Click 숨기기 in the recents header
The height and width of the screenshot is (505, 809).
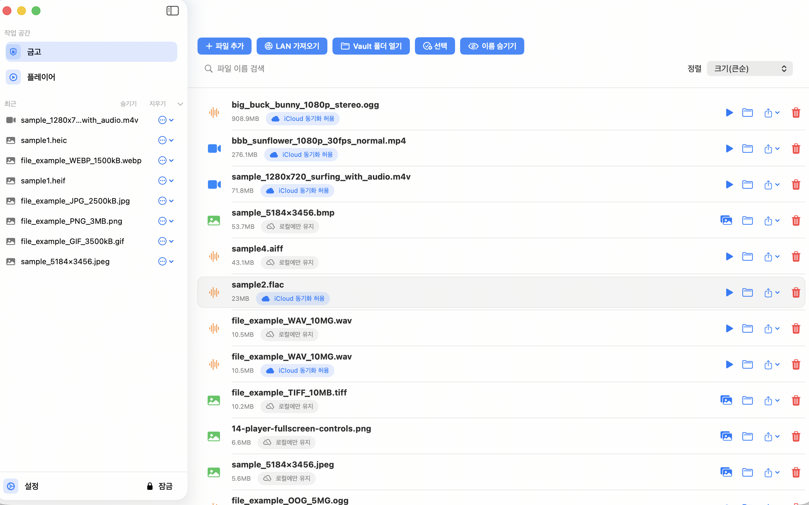point(128,104)
